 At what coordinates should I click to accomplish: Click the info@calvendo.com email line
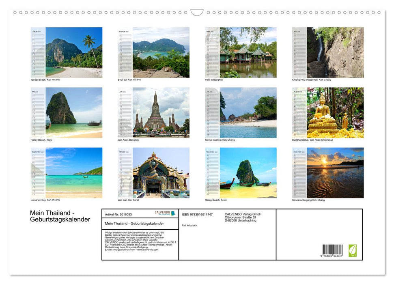pyautogui.click(x=131, y=250)
